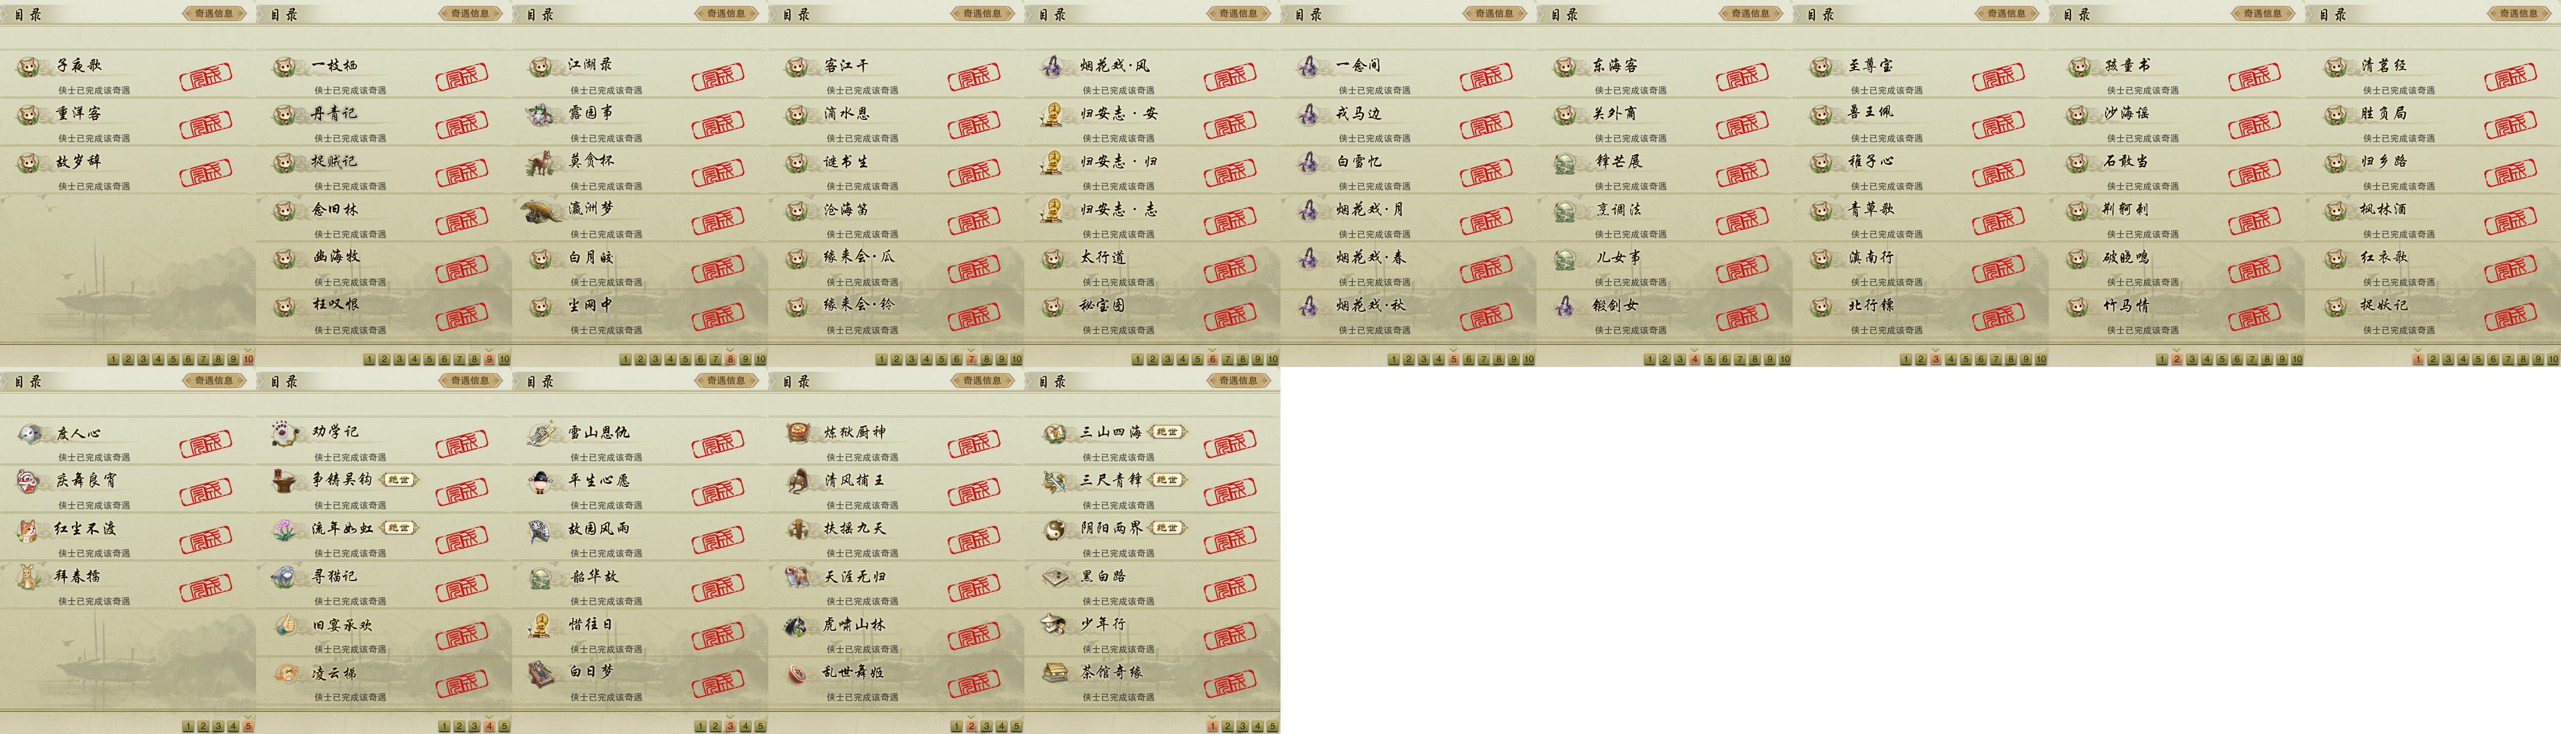Click the folding fan icon beside 故园风雨
Viewport: 2561px width, 734px height.
click(x=542, y=529)
